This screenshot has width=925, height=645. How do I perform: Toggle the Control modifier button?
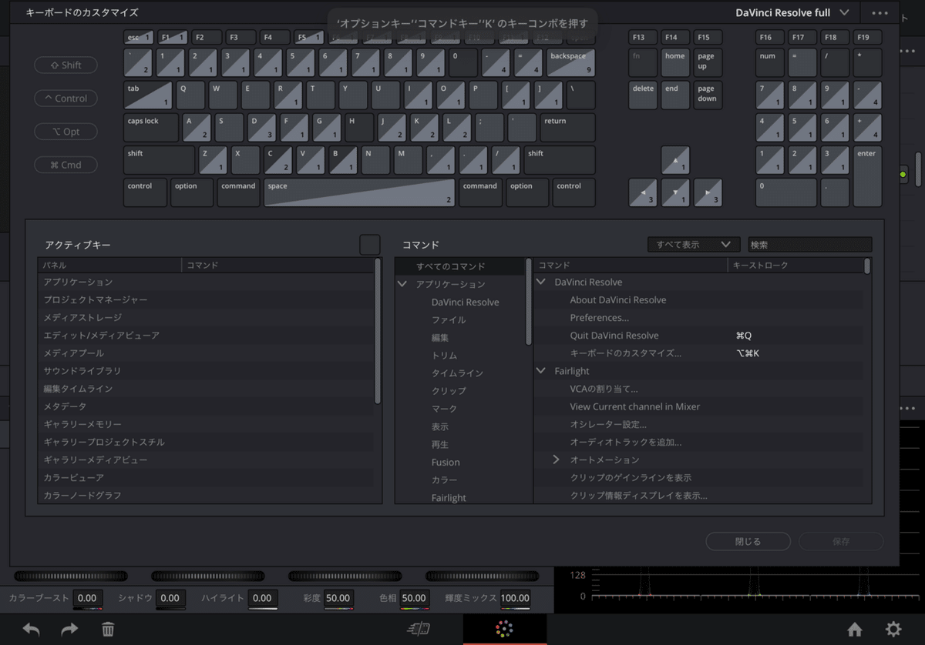66,99
